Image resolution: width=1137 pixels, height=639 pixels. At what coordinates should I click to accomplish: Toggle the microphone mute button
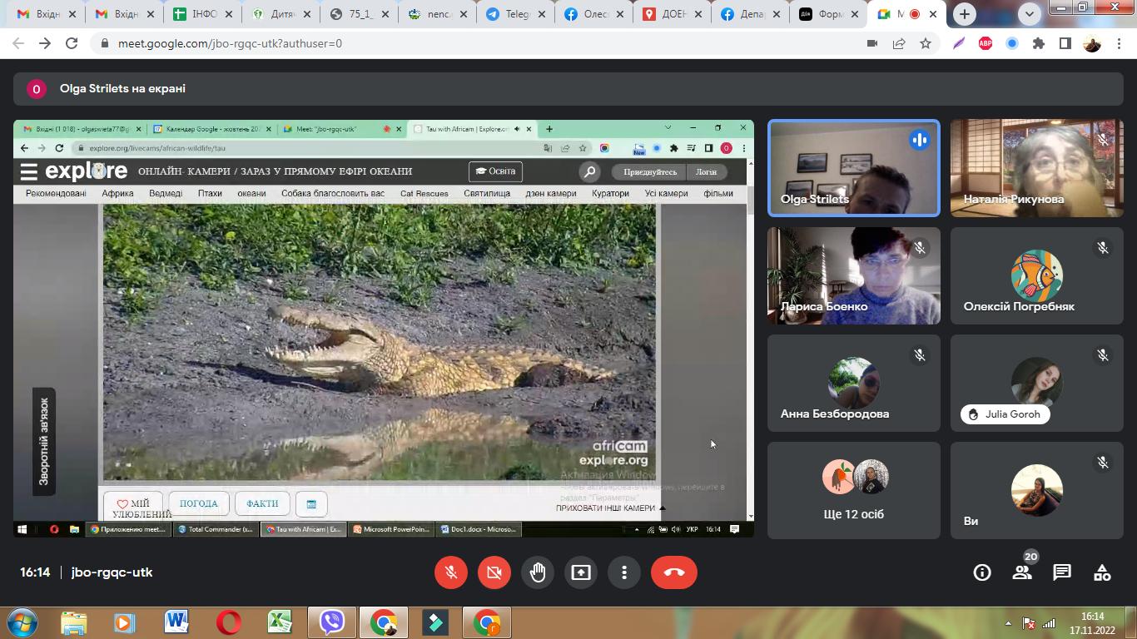pyautogui.click(x=451, y=572)
